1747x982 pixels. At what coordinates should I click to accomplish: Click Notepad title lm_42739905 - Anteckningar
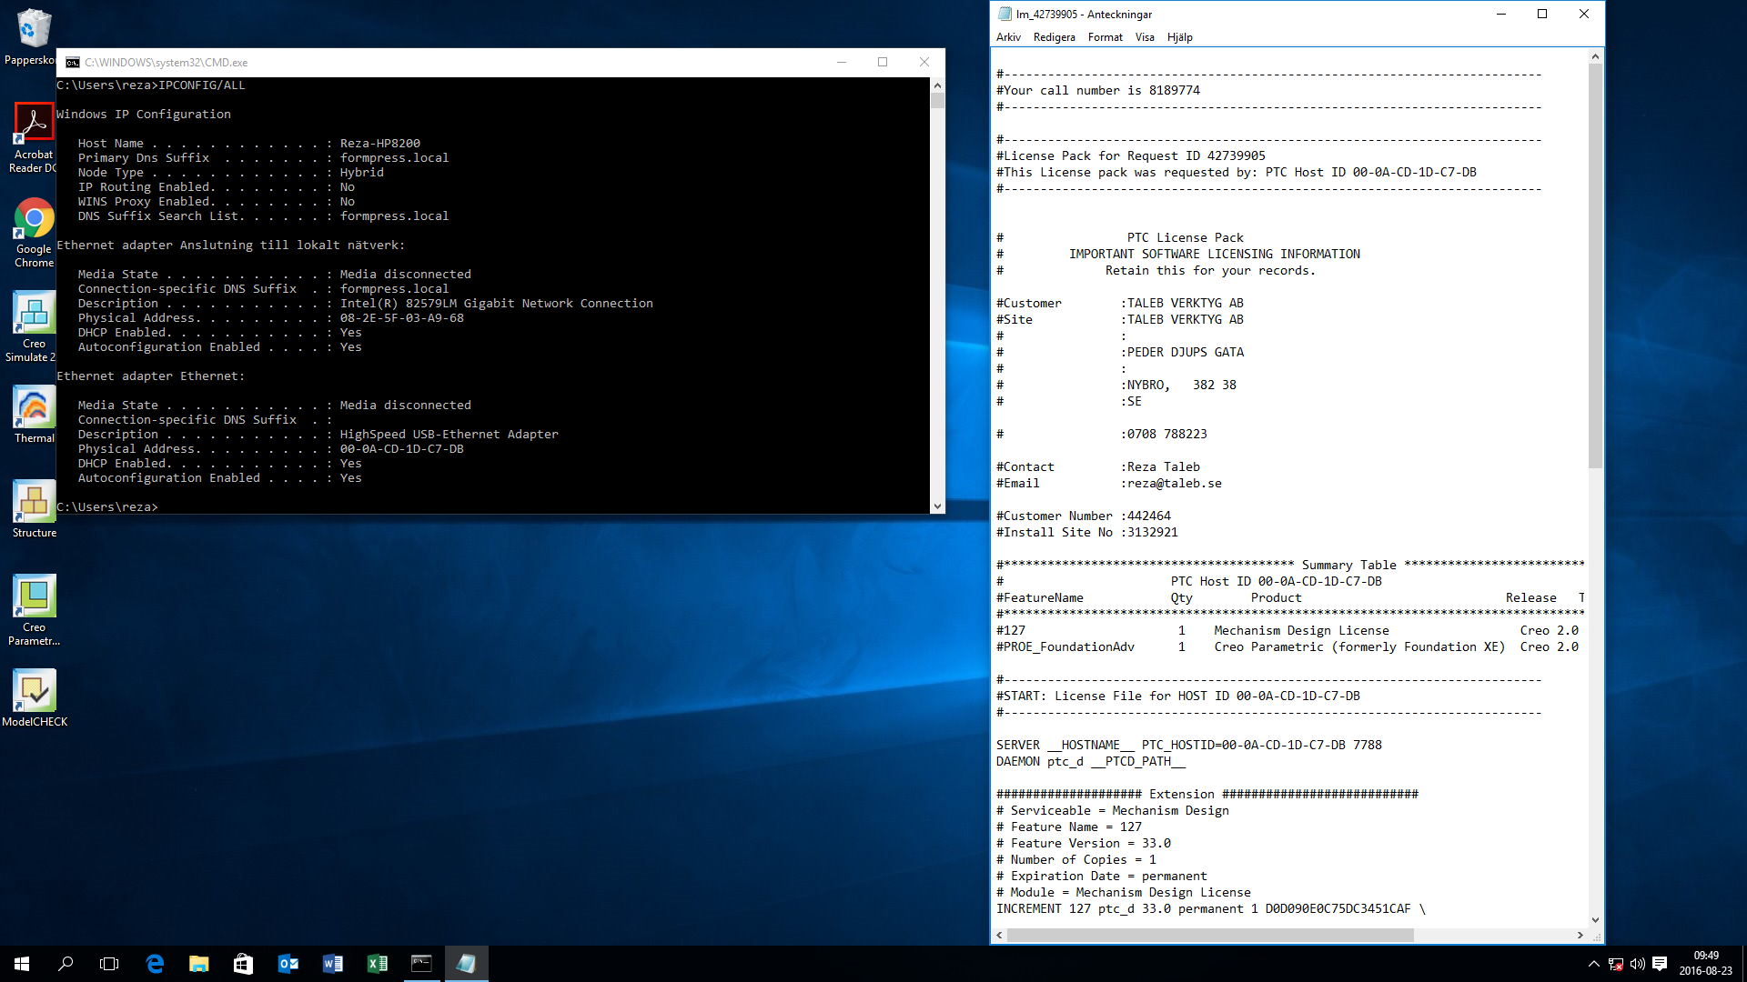tap(1084, 14)
